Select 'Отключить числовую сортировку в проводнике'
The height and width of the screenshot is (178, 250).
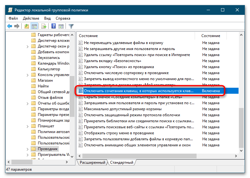[126, 73]
